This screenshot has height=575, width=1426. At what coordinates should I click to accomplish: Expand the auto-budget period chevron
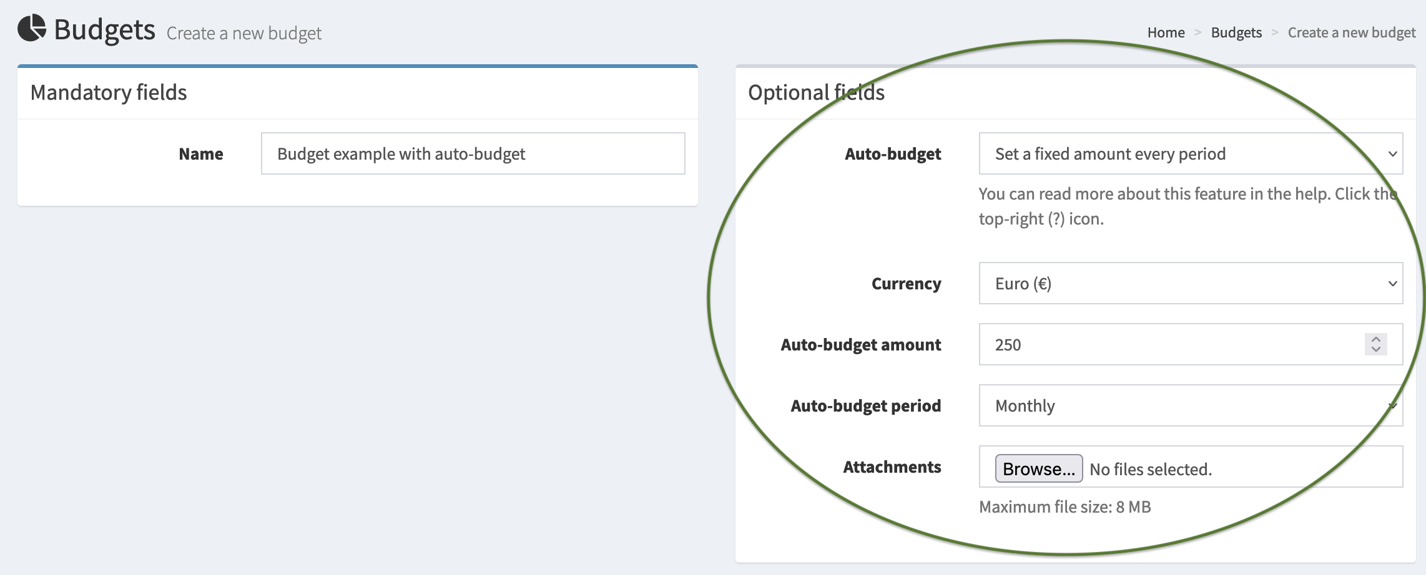tap(1392, 405)
